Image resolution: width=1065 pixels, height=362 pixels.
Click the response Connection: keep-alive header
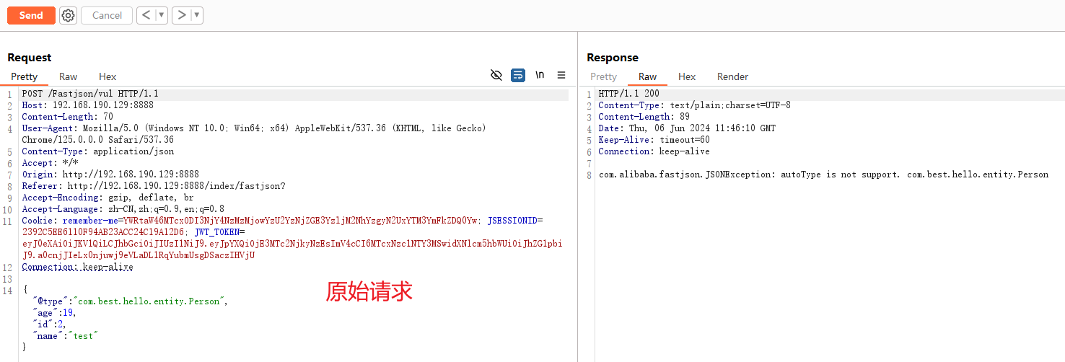[654, 151]
